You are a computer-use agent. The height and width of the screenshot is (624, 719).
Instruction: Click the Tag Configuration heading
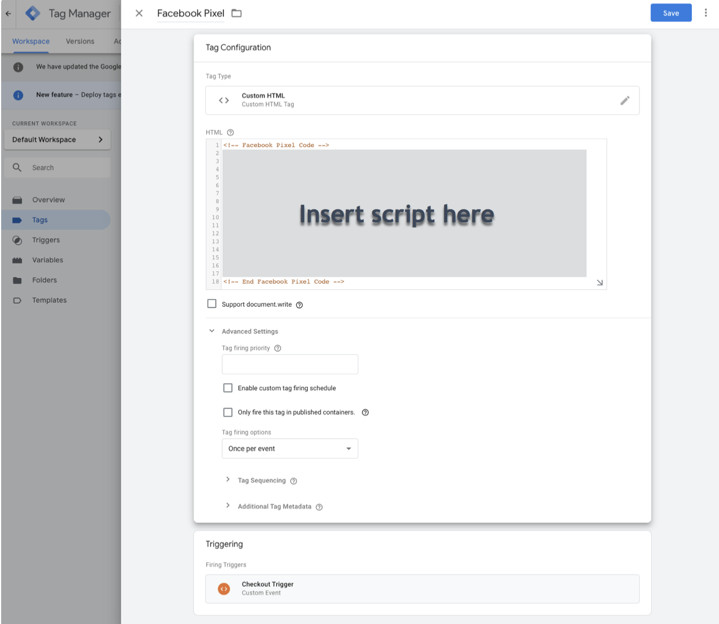point(238,48)
